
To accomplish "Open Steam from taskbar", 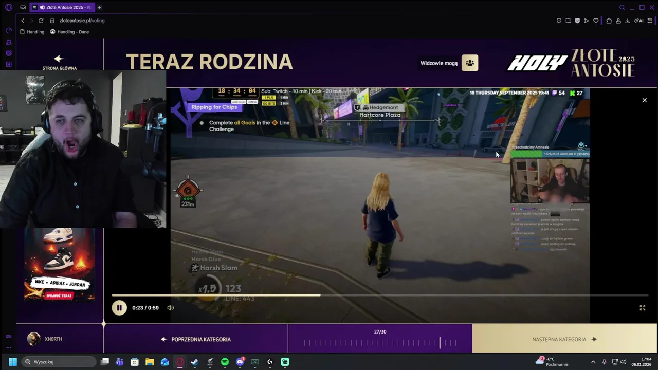I will coord(195,362).
